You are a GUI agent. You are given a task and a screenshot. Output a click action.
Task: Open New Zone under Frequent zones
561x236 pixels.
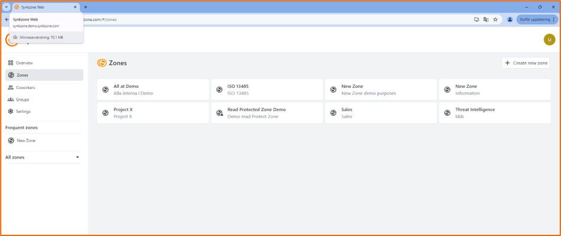coord(26,140)
